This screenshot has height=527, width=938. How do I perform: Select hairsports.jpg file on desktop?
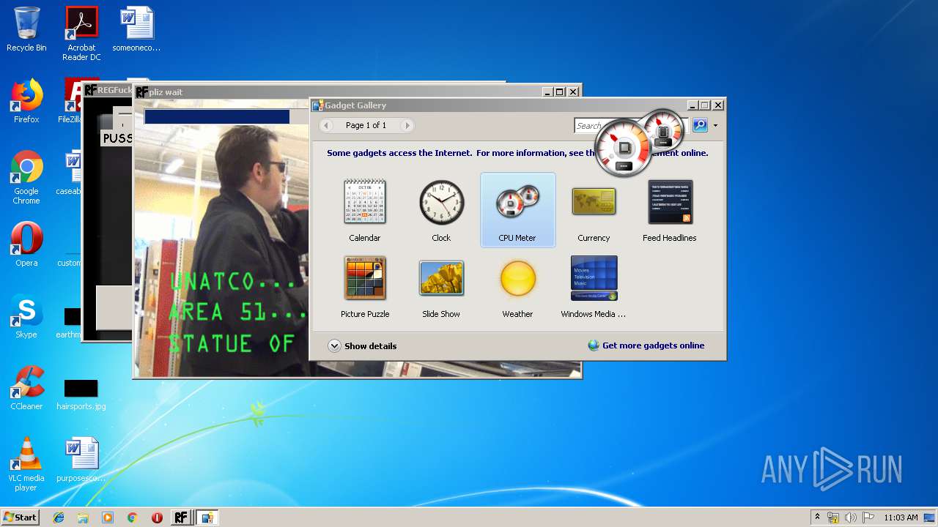(81, 395)
